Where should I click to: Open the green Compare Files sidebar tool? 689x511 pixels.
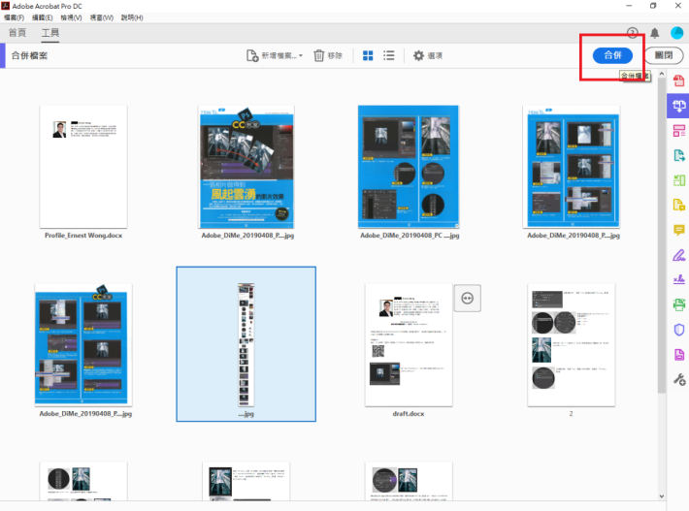[x=679, y=180]
